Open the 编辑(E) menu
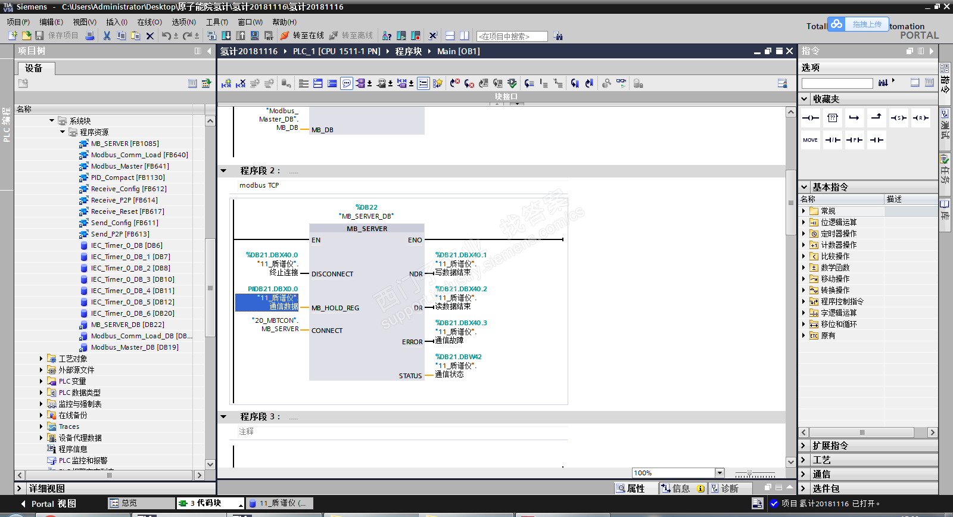 pos(51,22)
